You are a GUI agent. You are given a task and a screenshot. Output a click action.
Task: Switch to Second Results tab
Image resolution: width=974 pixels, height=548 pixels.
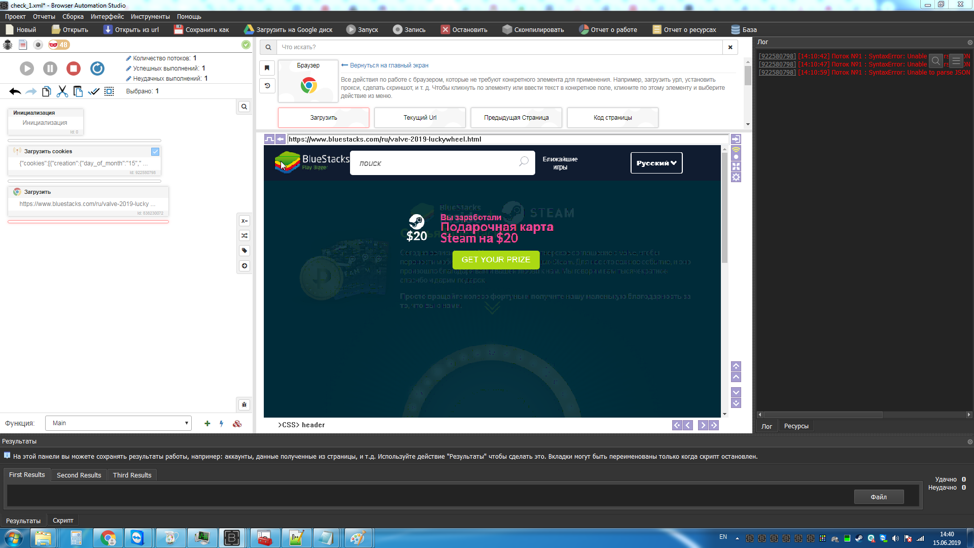pyautogui.click(x=79, y=475)
